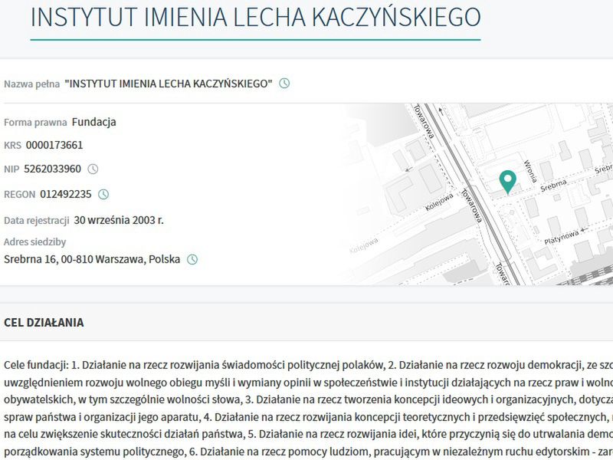Click the page title INSTYTUT IMIENIA LECHA KACZYŃSKIEGO
Viewport: 613px width, 460px height.
[x=256, y=17]
